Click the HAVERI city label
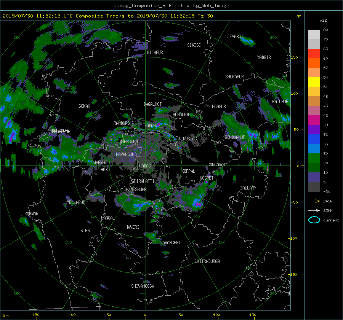This screenshot has height=320, width=343. point(132,227)
